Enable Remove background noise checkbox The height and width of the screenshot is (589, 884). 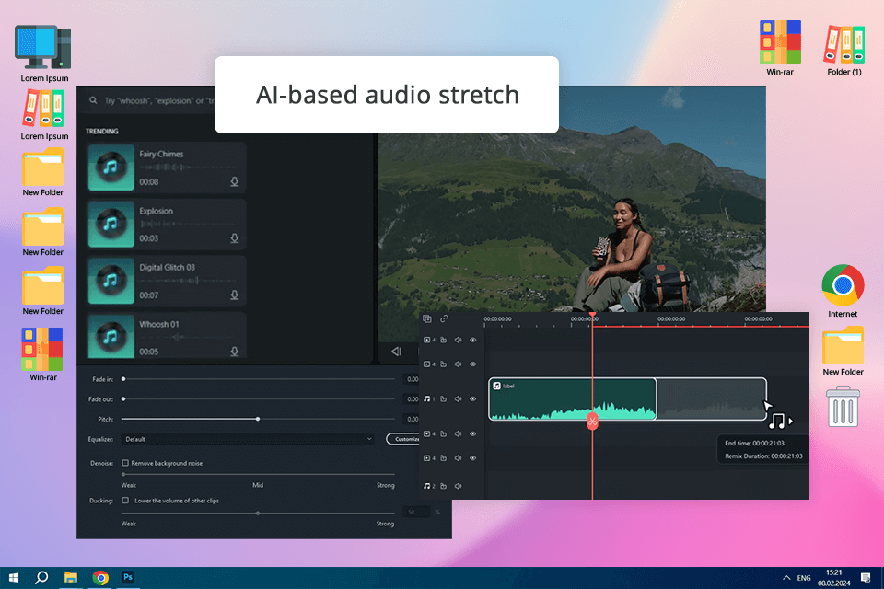click(125, 463)
